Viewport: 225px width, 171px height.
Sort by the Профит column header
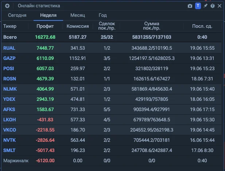point(45,26)
